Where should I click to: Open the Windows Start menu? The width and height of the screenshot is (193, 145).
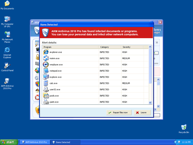(8, 142)
